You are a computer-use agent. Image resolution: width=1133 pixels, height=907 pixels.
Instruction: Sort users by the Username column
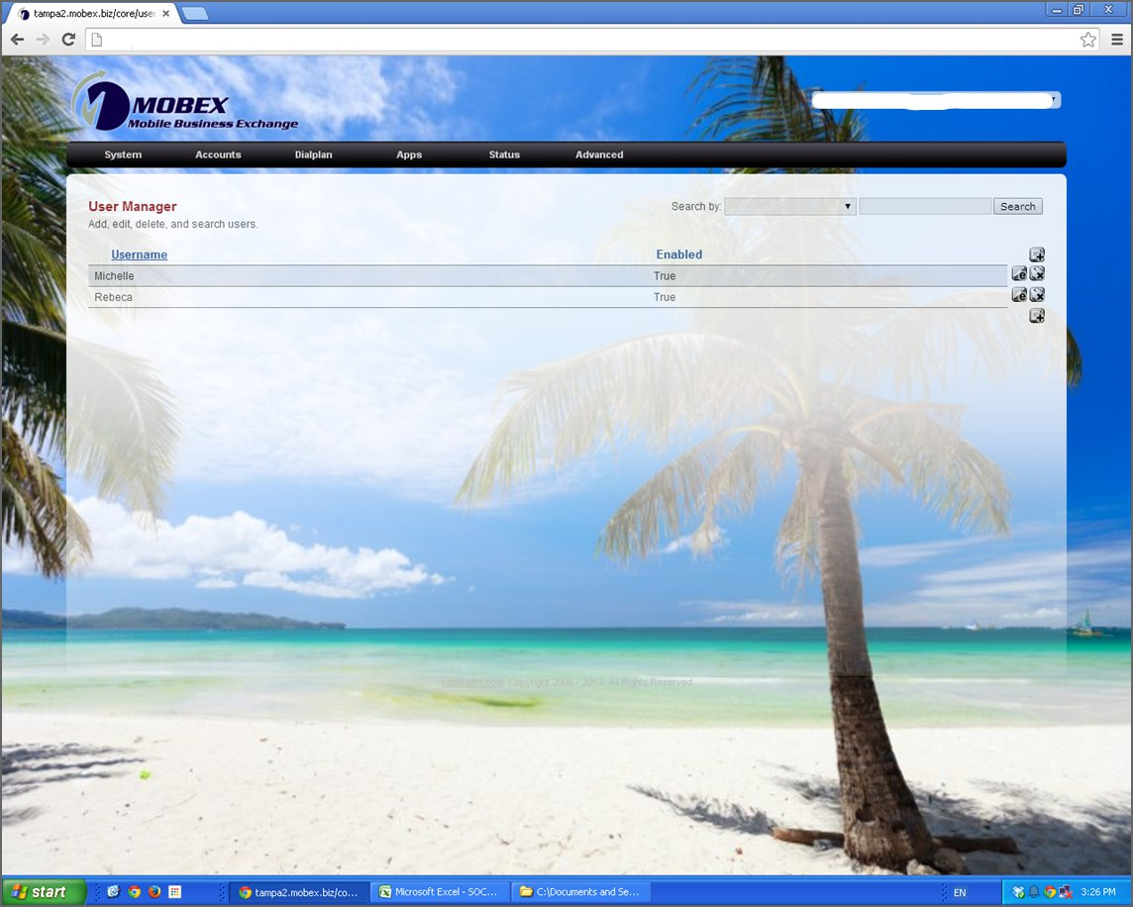139,254
